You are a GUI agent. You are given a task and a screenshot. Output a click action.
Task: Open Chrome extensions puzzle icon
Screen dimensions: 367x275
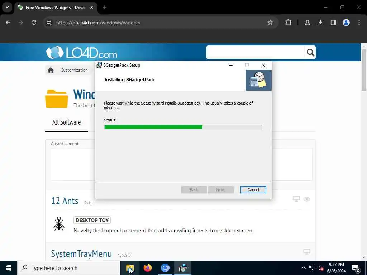[289, 23]
